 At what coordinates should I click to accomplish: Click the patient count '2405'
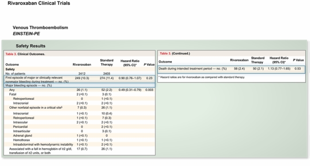click(x=107, y=74)
